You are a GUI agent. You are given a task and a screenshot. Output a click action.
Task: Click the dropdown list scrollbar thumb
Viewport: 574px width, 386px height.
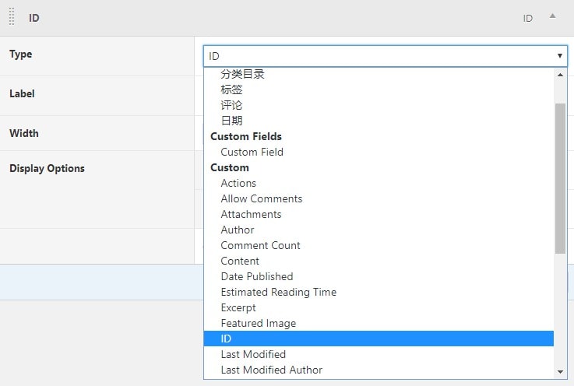(560, 177)
